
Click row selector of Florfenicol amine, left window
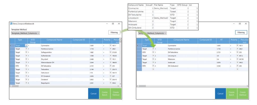click(x=12, y=49)
